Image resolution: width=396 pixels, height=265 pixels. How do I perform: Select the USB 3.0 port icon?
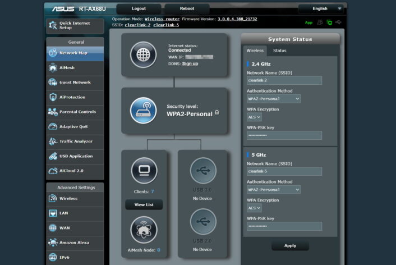[203, 171]
